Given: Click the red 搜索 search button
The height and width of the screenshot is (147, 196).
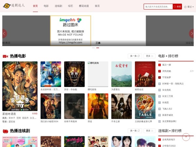Looking at the screenshot, I should [177, 7].
